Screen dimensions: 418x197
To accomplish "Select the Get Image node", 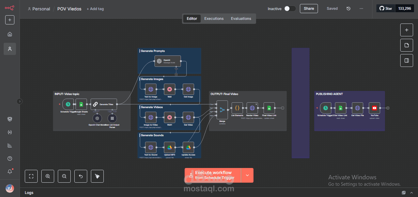I will [x=188, y=89].
